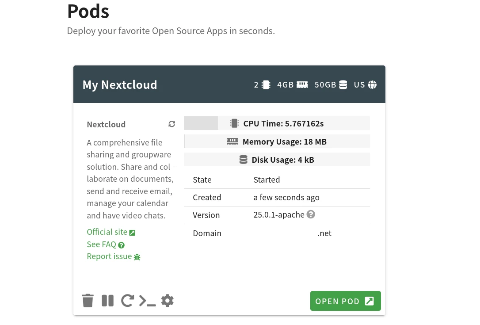The height and width of the screenshot is (325, 480).
Task: Click the version help question mark icon
Action: (x=311, y=214)
